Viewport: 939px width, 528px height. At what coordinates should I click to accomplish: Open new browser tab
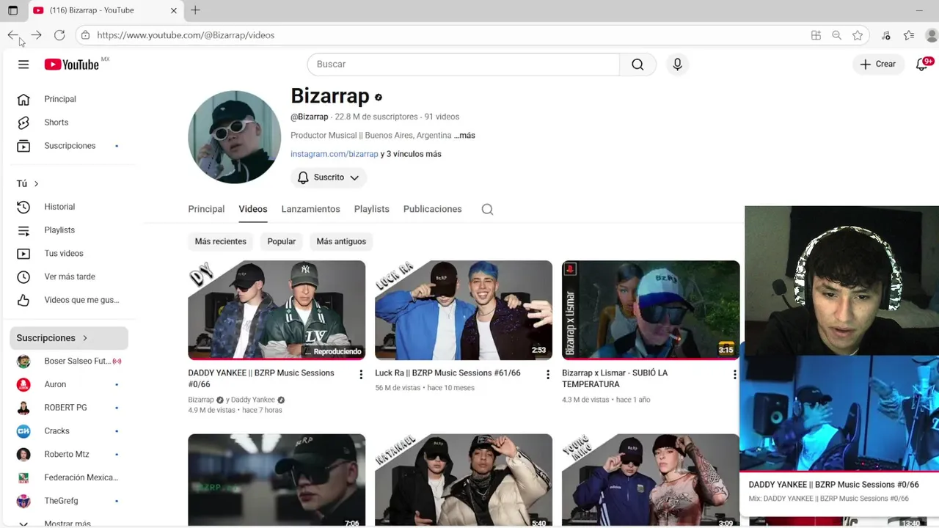(x=195, y=10)
